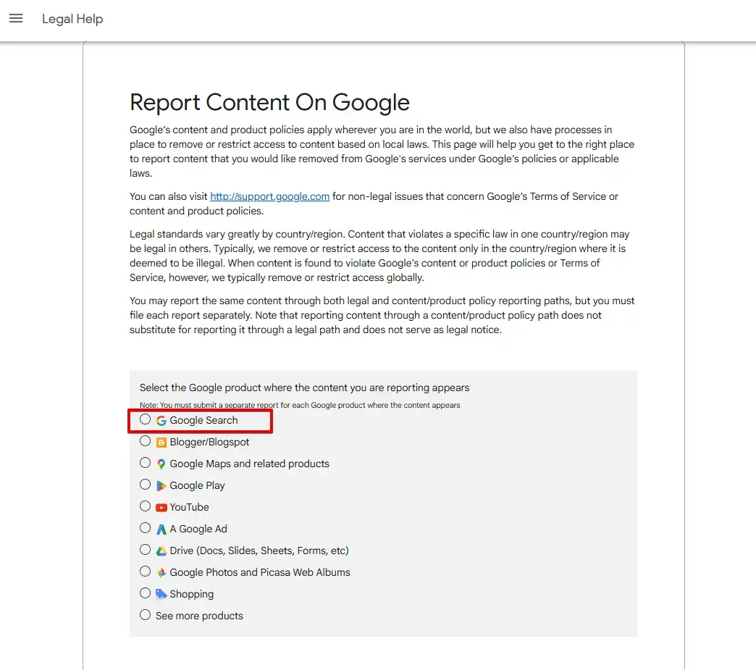Image resolution: width=756 pixels, height=670 pixels.
Task: Click the Legal Help header title
Action: point(72,19)
